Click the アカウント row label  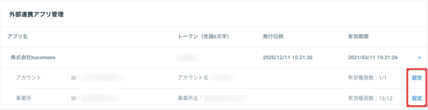29,78
